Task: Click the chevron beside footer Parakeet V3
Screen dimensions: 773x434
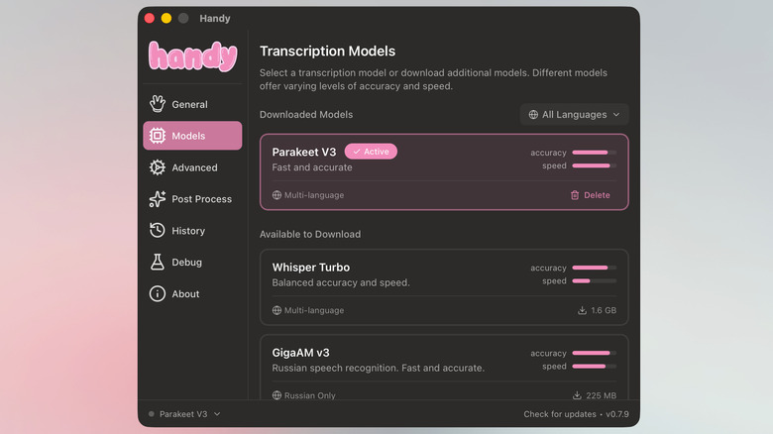Action: click(217, 414)
